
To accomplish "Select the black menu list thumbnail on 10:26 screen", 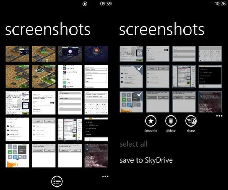I will pos(210,77).
